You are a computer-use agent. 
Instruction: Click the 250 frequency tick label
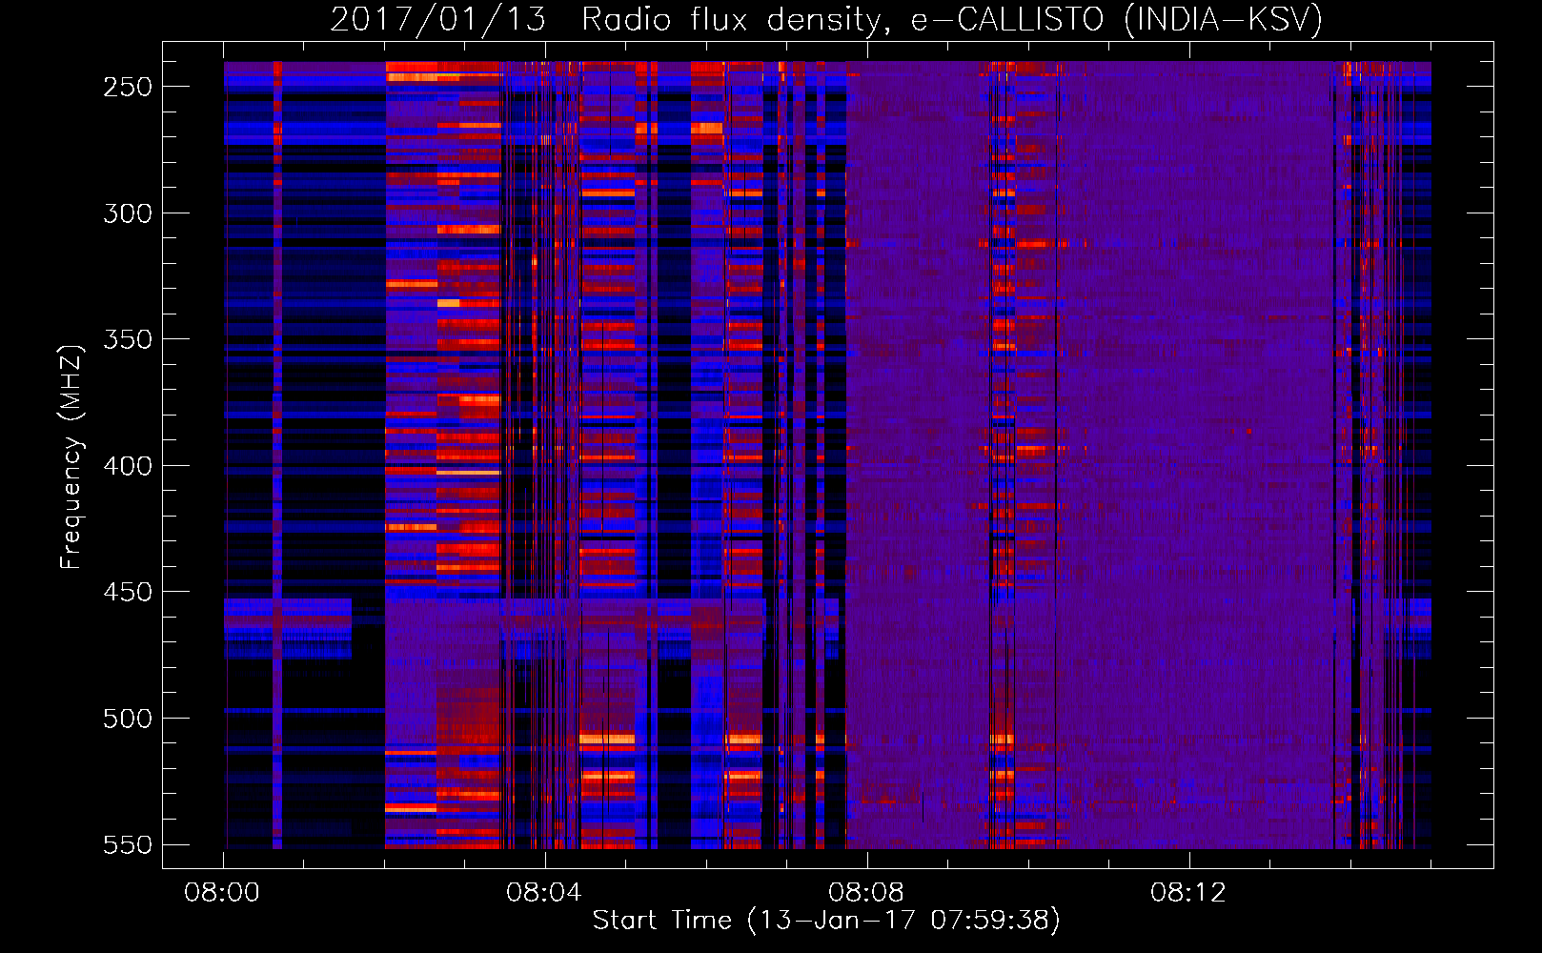[x=128, y=87]
